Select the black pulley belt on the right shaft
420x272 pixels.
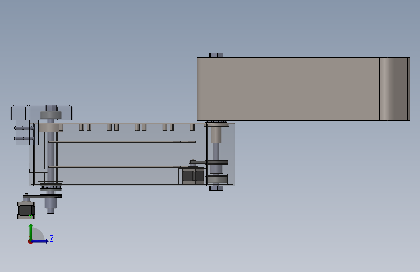tap(209, 162)
